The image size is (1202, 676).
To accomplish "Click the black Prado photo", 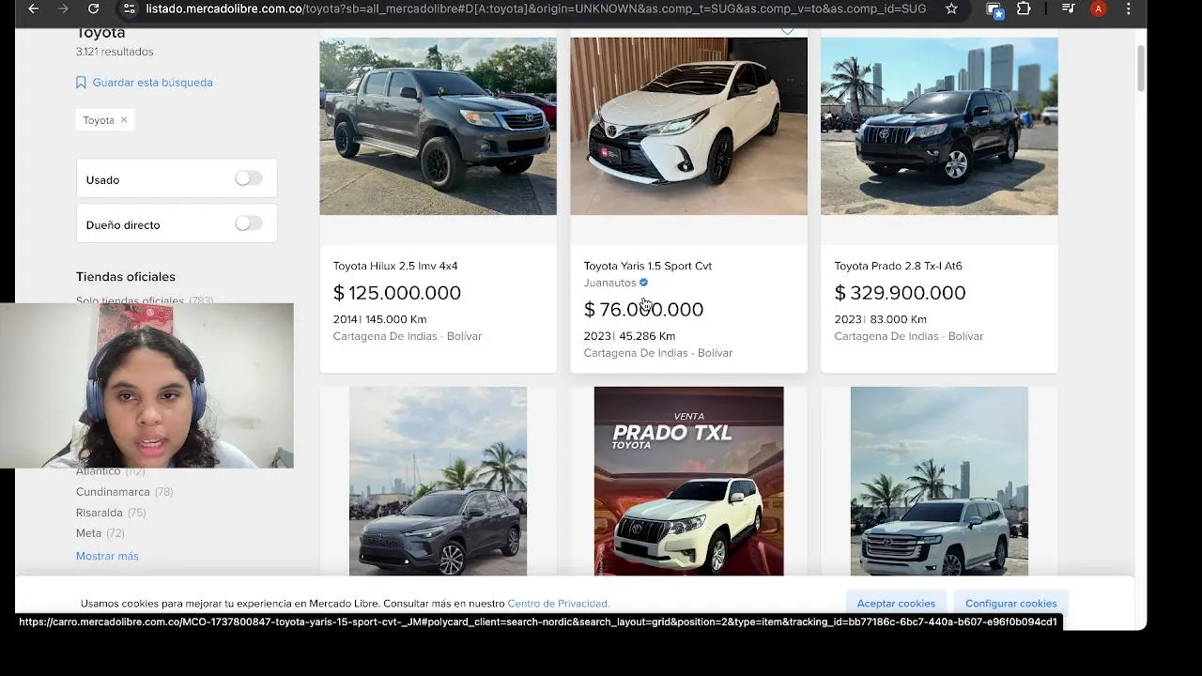I will pyautogui.click(x=939, y=126).
